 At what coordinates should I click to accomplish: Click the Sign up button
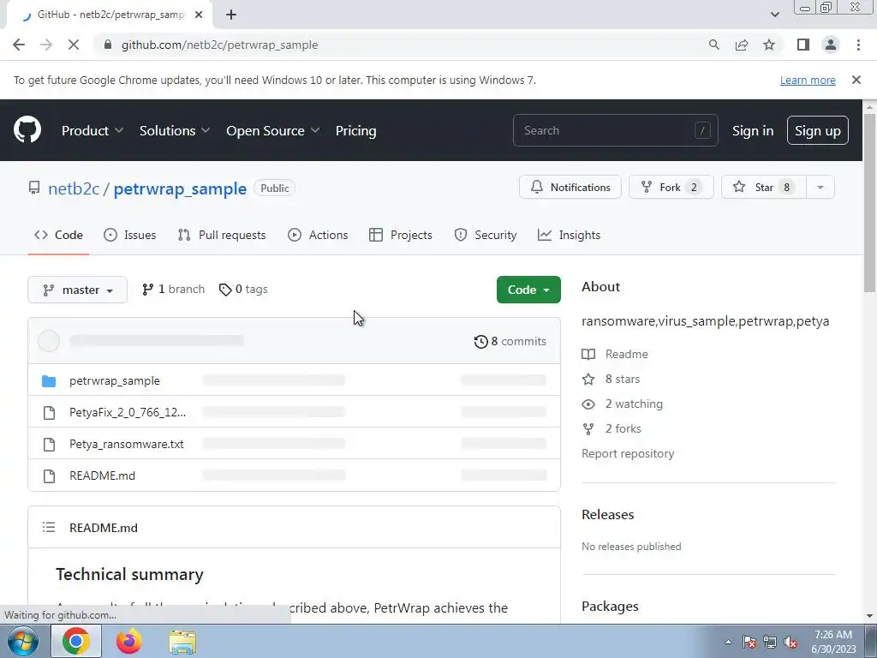pos(818,130)
